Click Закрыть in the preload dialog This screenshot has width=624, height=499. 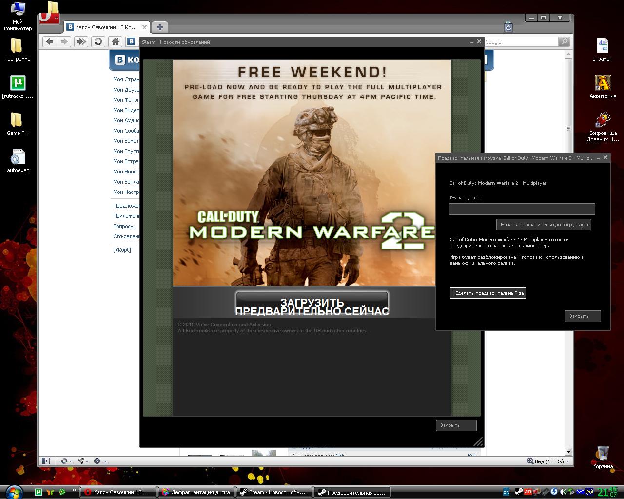click(583, 316)
